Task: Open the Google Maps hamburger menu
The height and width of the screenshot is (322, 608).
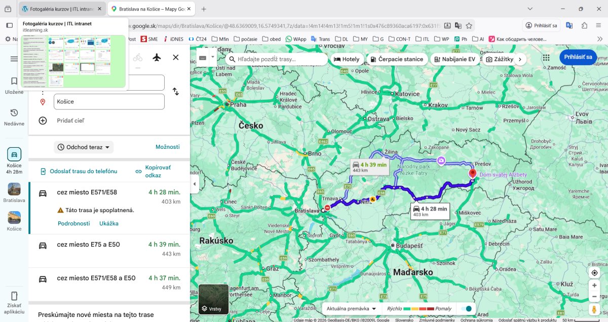Action: click(14, 59)
